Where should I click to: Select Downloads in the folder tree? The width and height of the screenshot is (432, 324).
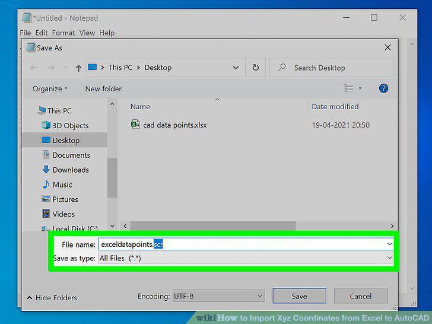(x=71, y=170)
